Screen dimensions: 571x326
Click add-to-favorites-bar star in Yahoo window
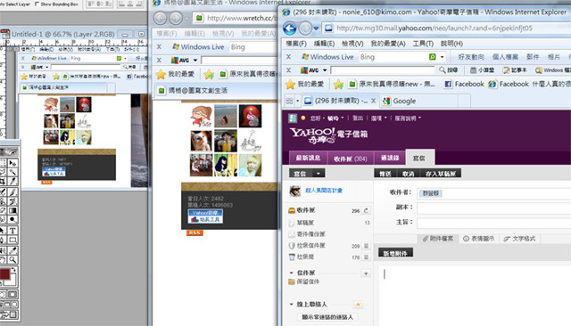click(x=339, y=85)
